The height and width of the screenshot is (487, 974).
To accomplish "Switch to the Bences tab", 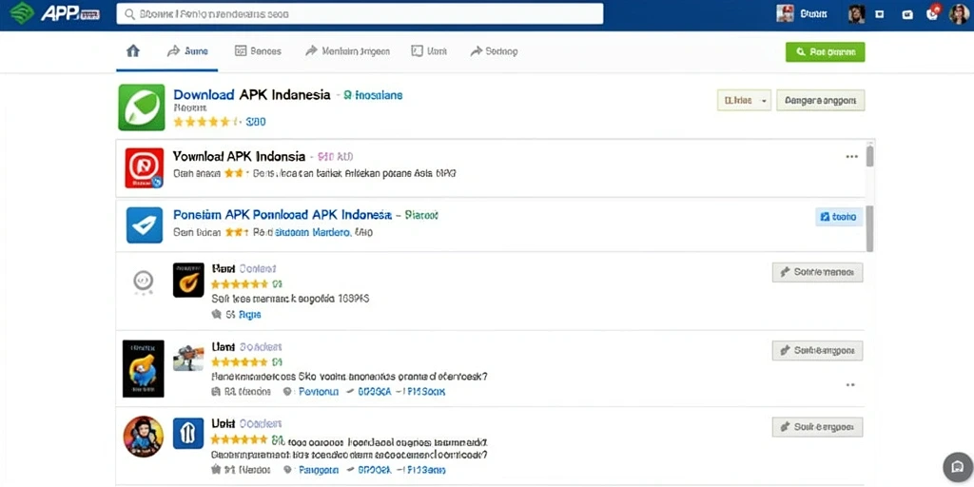I will [x=258, y=51].
